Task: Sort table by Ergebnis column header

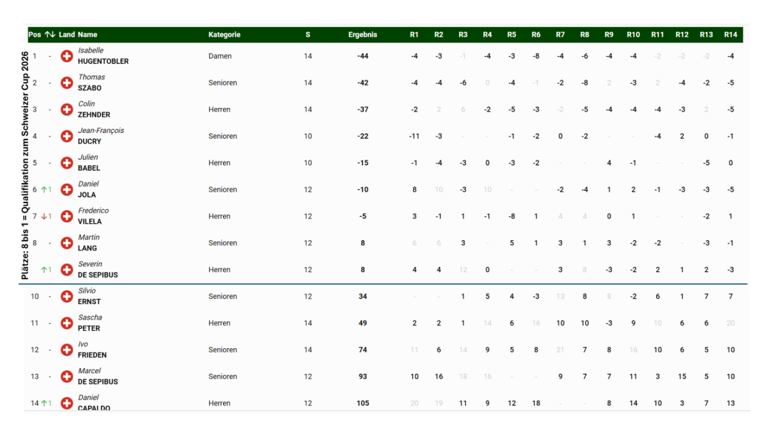Action: pos(362,35)
